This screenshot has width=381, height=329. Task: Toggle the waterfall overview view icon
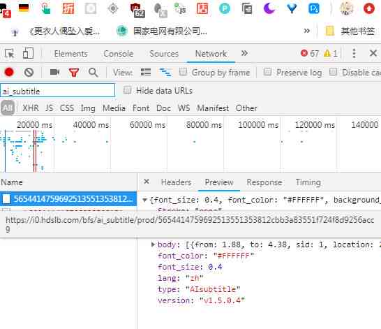point(165,72)
